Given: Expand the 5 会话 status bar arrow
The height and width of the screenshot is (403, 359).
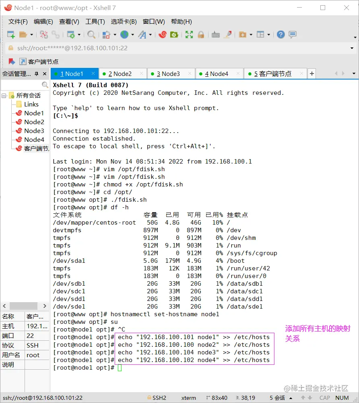Looking at the screenshot, I should coord(291,398).
